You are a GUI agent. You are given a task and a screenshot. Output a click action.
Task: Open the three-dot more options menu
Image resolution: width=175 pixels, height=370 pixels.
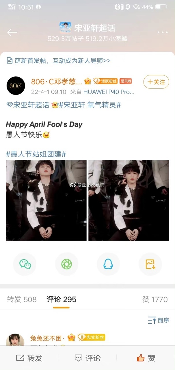[x=163, y=32]
